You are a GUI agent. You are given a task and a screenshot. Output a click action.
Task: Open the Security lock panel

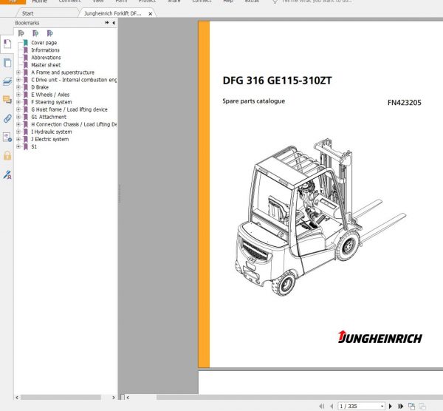(7, 156)
